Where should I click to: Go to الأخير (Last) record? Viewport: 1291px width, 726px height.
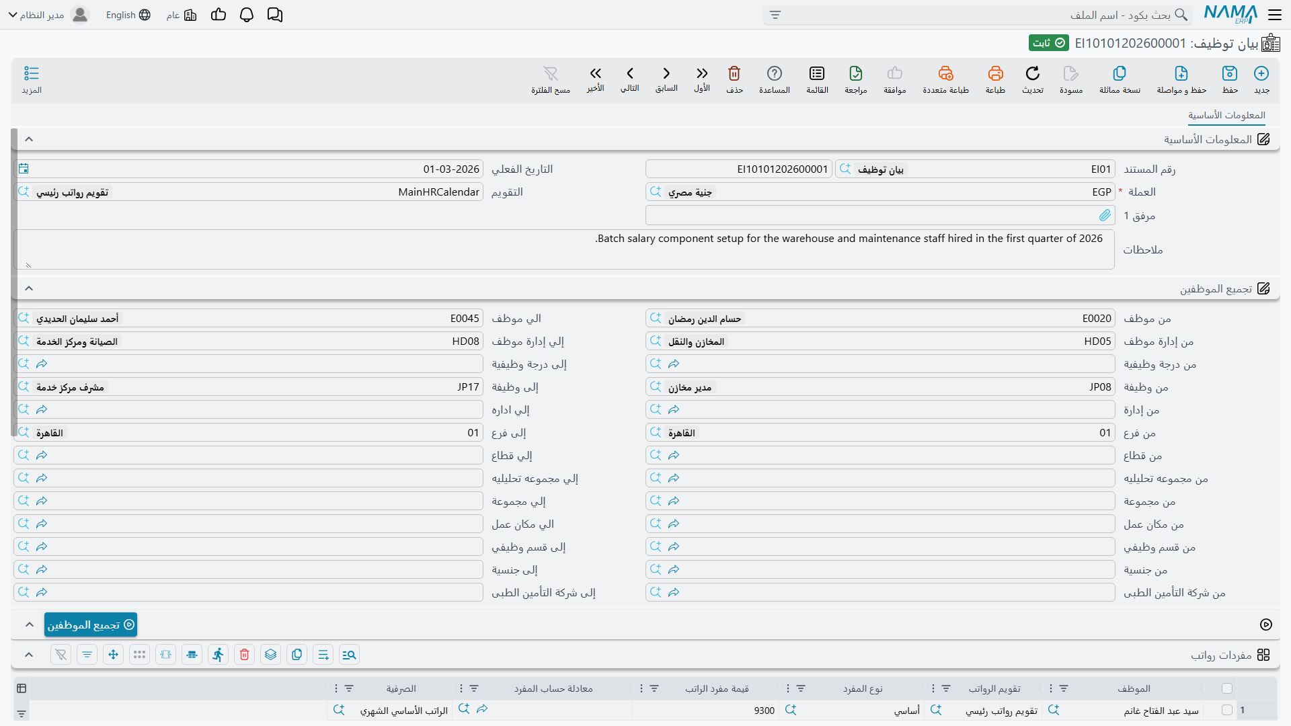(x=595, y=73)
